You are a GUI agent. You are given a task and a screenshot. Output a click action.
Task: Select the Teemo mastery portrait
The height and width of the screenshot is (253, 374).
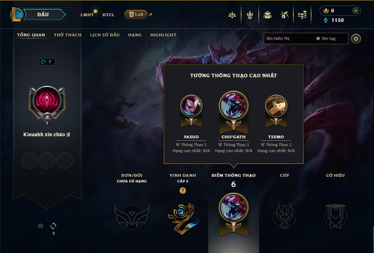(x=276, y=106)
